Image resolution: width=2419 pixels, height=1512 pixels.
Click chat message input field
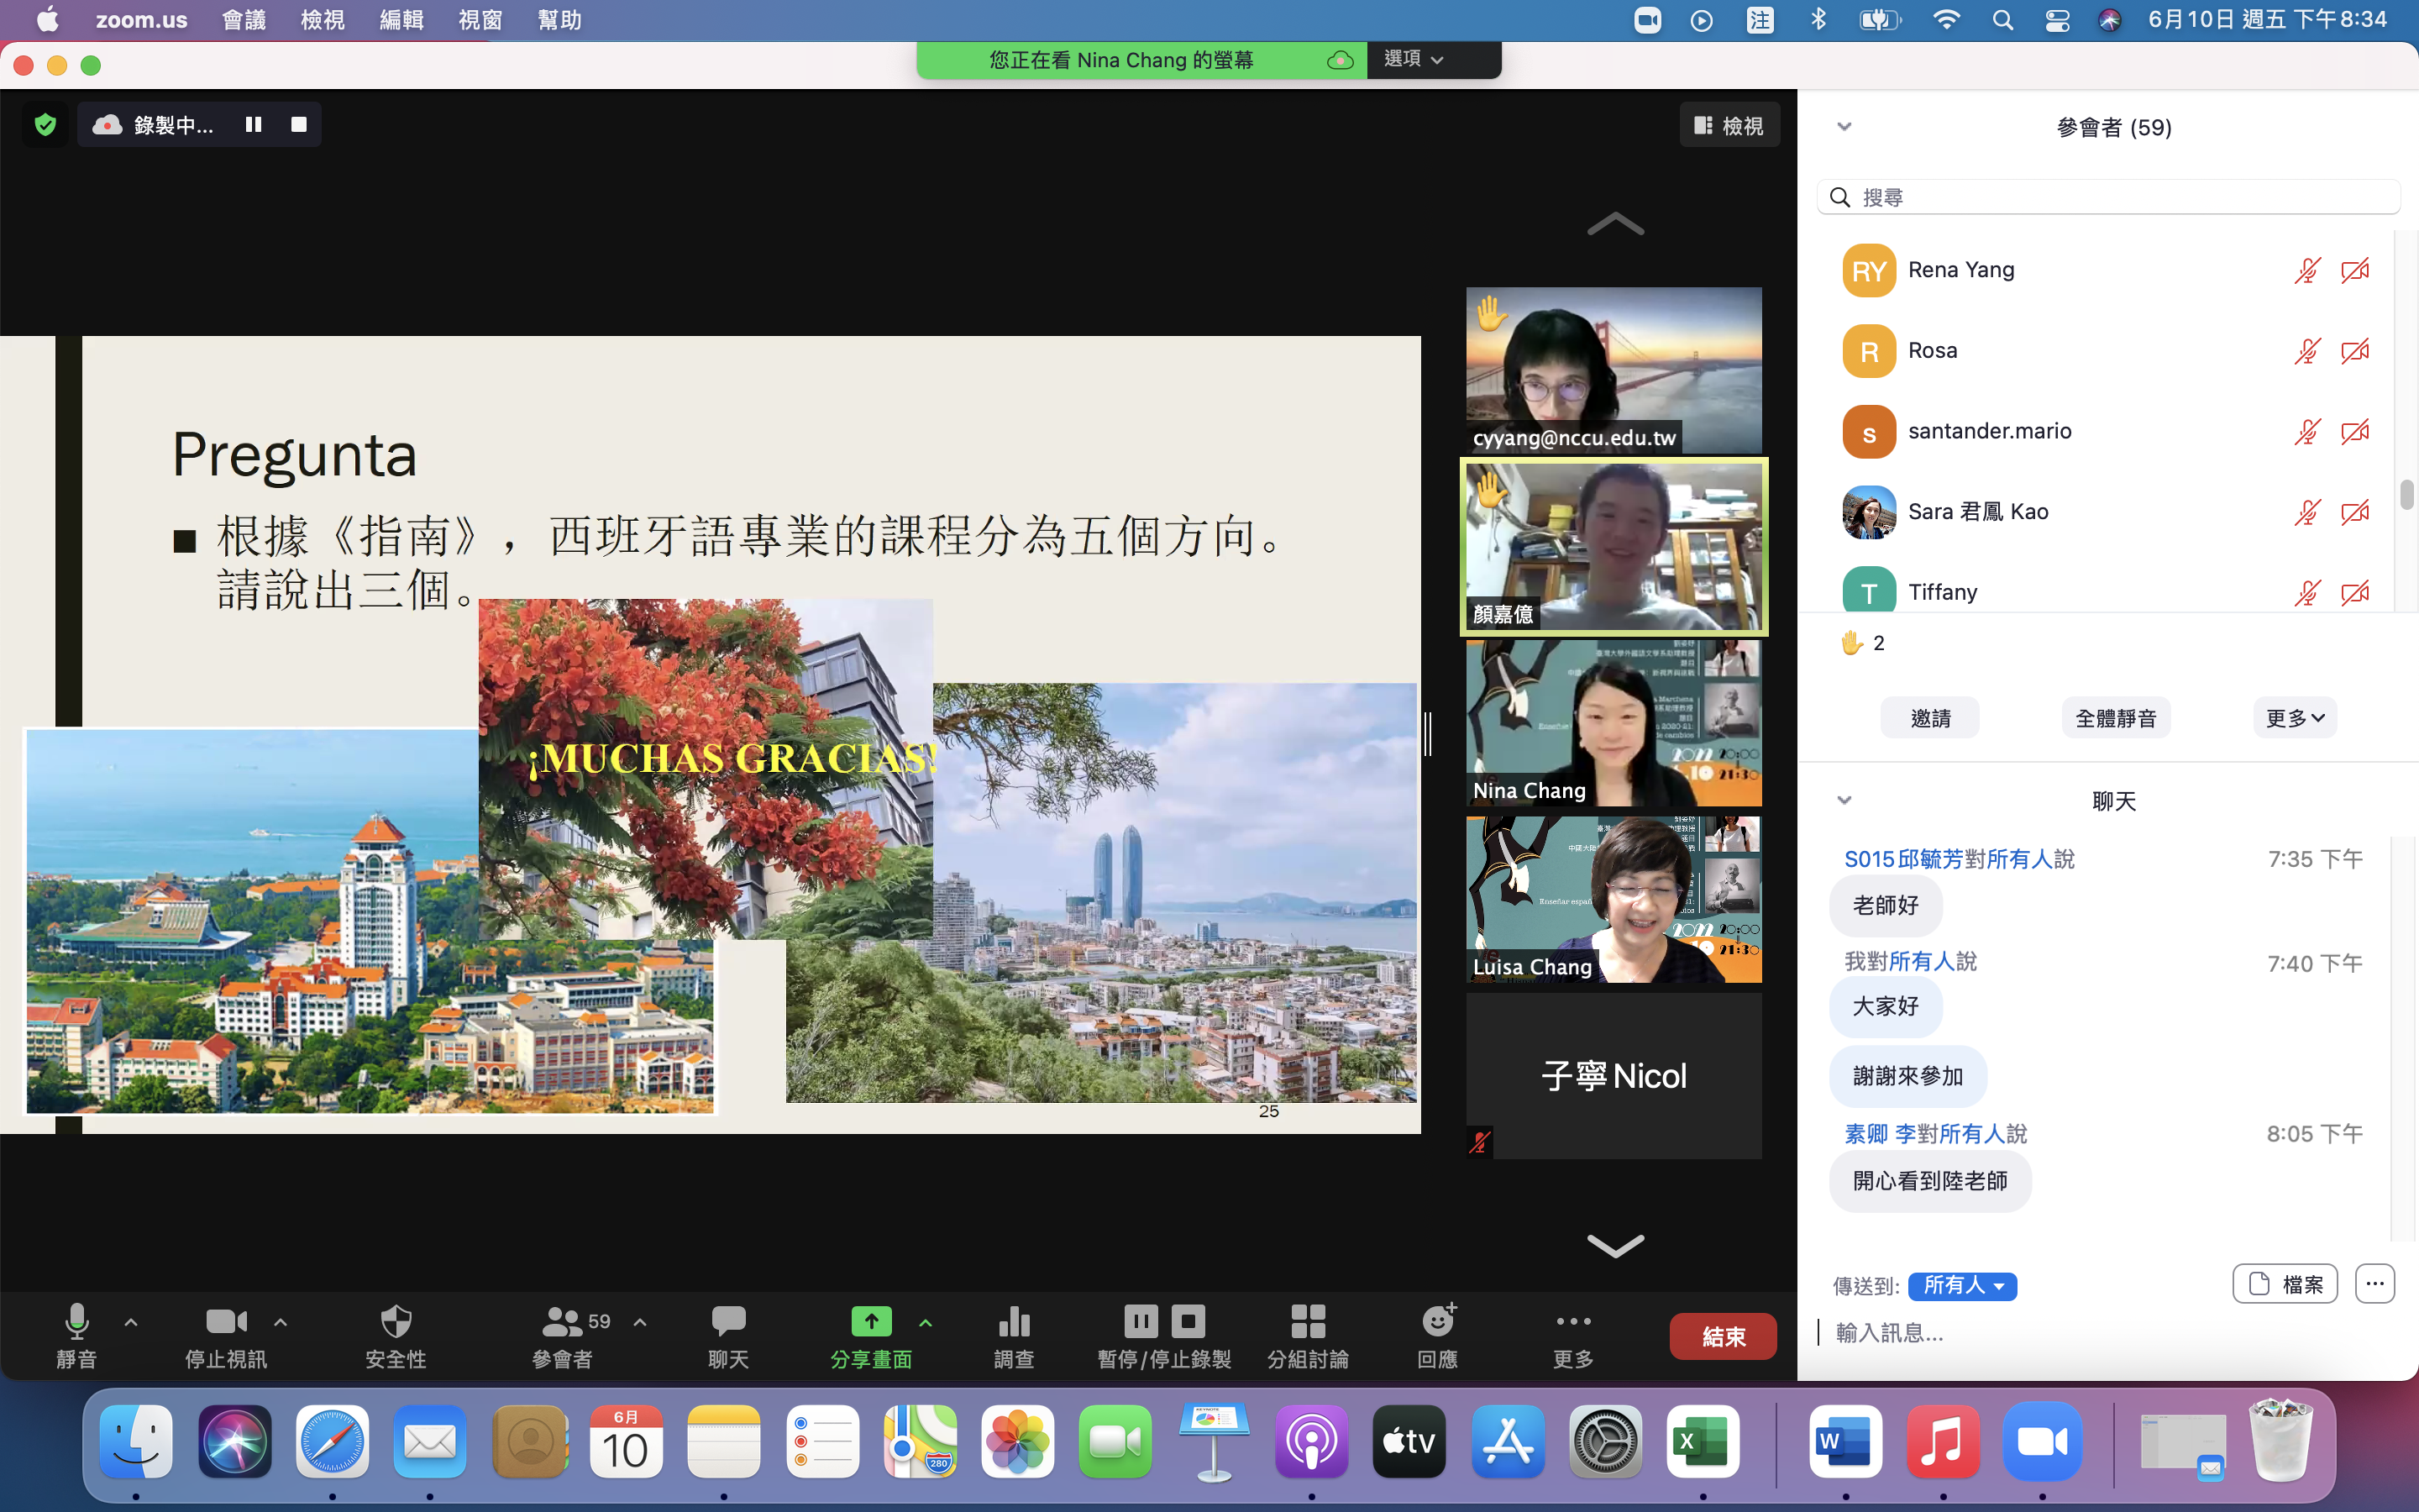pos(2109,1332)
